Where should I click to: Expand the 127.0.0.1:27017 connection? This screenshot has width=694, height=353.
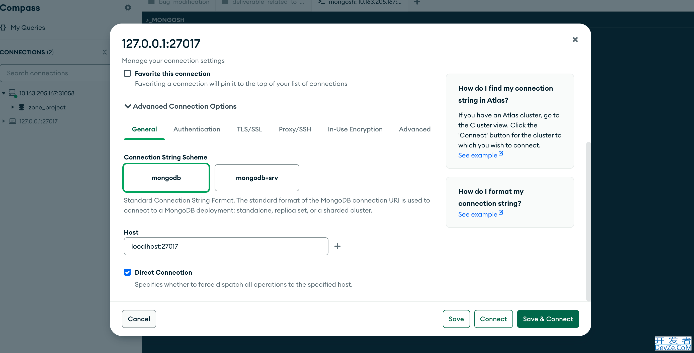pos(4,121)
